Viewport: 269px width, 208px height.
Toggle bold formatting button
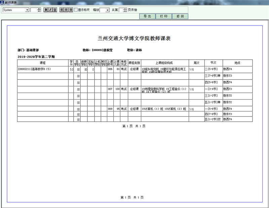point(46,10)
